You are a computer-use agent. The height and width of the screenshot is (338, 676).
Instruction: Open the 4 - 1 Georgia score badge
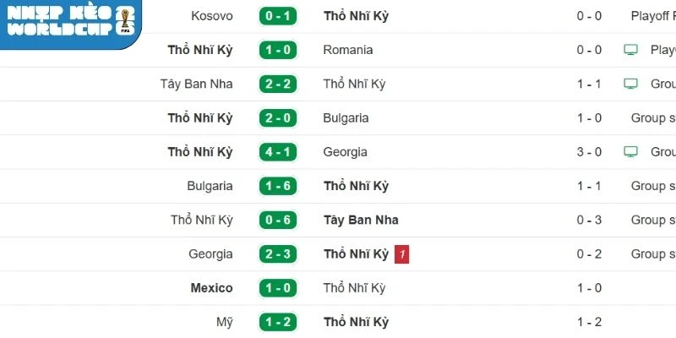click(x=278, y=152)
